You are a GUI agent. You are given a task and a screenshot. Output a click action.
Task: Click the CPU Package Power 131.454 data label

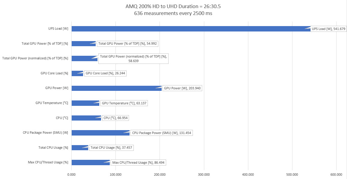click(x=161, y=133)
